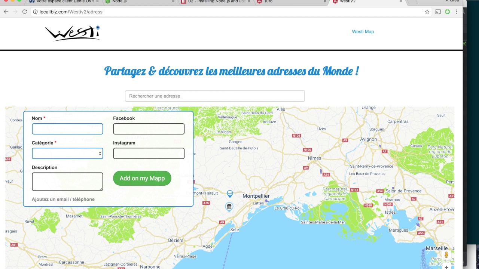Click the Agde label on map

207,247
